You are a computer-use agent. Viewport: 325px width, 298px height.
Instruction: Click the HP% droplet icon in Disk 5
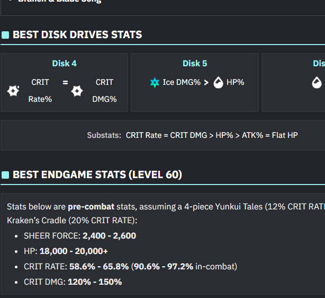218,82
